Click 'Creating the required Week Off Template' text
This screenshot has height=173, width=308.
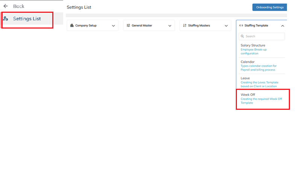261,101
